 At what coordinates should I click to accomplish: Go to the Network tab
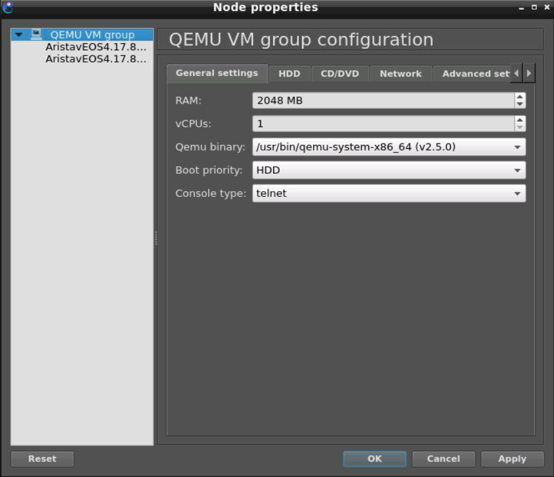[x=400, y=73]
